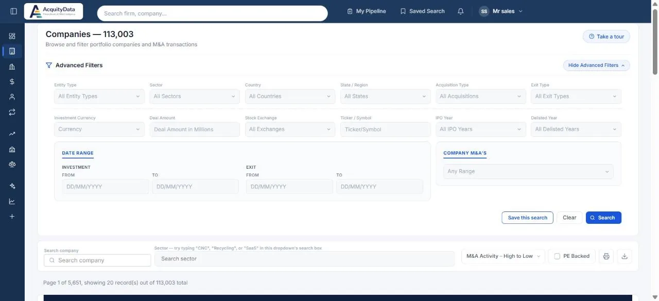Open the repeat arrows icon in sidebar
The height and width of the screenshot is (301, 659).
pyautogui.click(x=12, y=112)
